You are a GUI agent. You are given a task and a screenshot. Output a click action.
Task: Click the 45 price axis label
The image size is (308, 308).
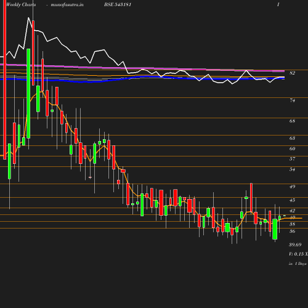pyautogui.click(x=292, y=200)
